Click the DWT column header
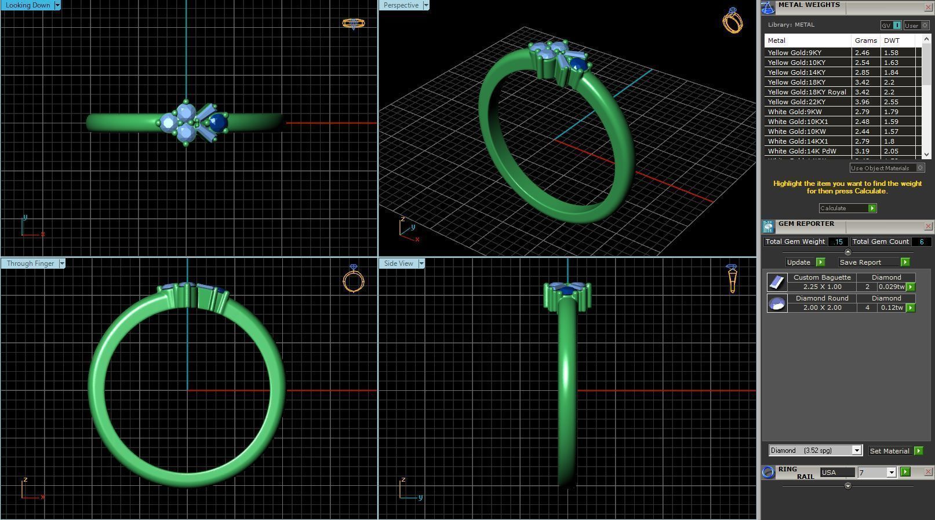 (897, 41)
